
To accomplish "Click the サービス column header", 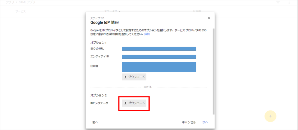I will coord(21,11).
